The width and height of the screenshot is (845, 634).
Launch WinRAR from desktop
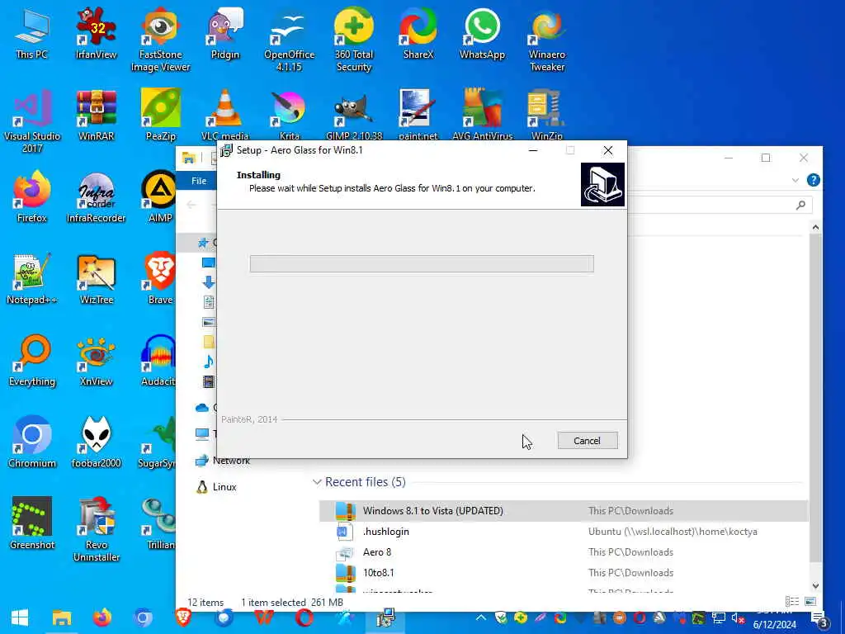pyautogui.click(x=97, y=116)
